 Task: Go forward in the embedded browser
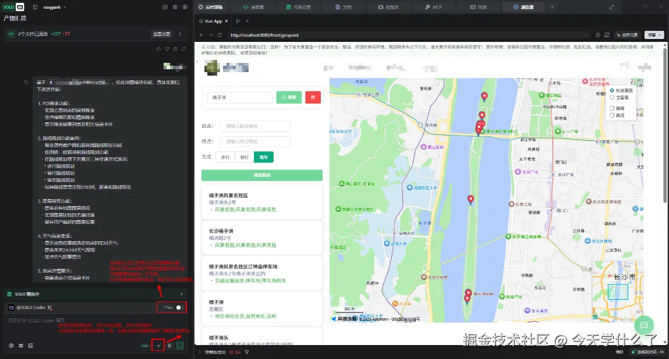click(x=211, y=35)
